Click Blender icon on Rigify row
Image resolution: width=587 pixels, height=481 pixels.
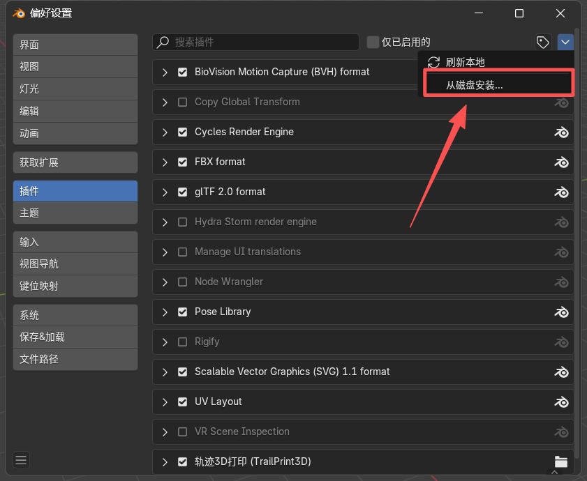click(562, 342)
